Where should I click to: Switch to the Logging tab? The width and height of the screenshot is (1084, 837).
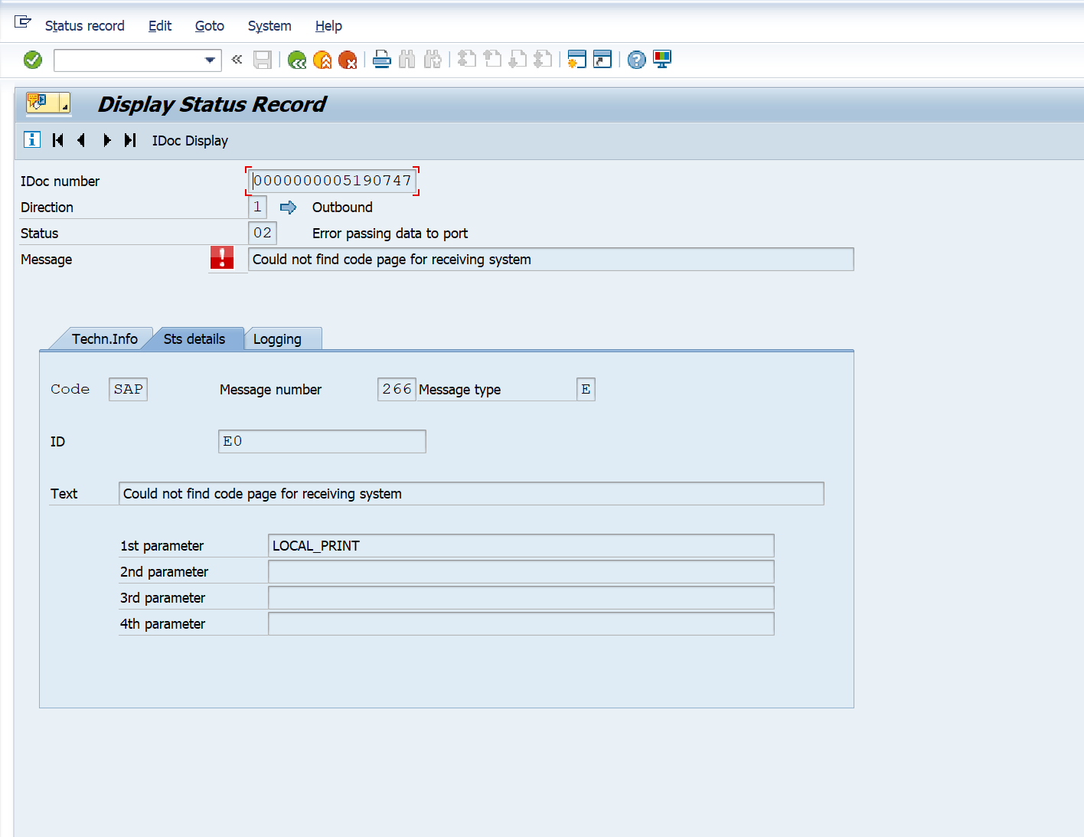point(277,339)
